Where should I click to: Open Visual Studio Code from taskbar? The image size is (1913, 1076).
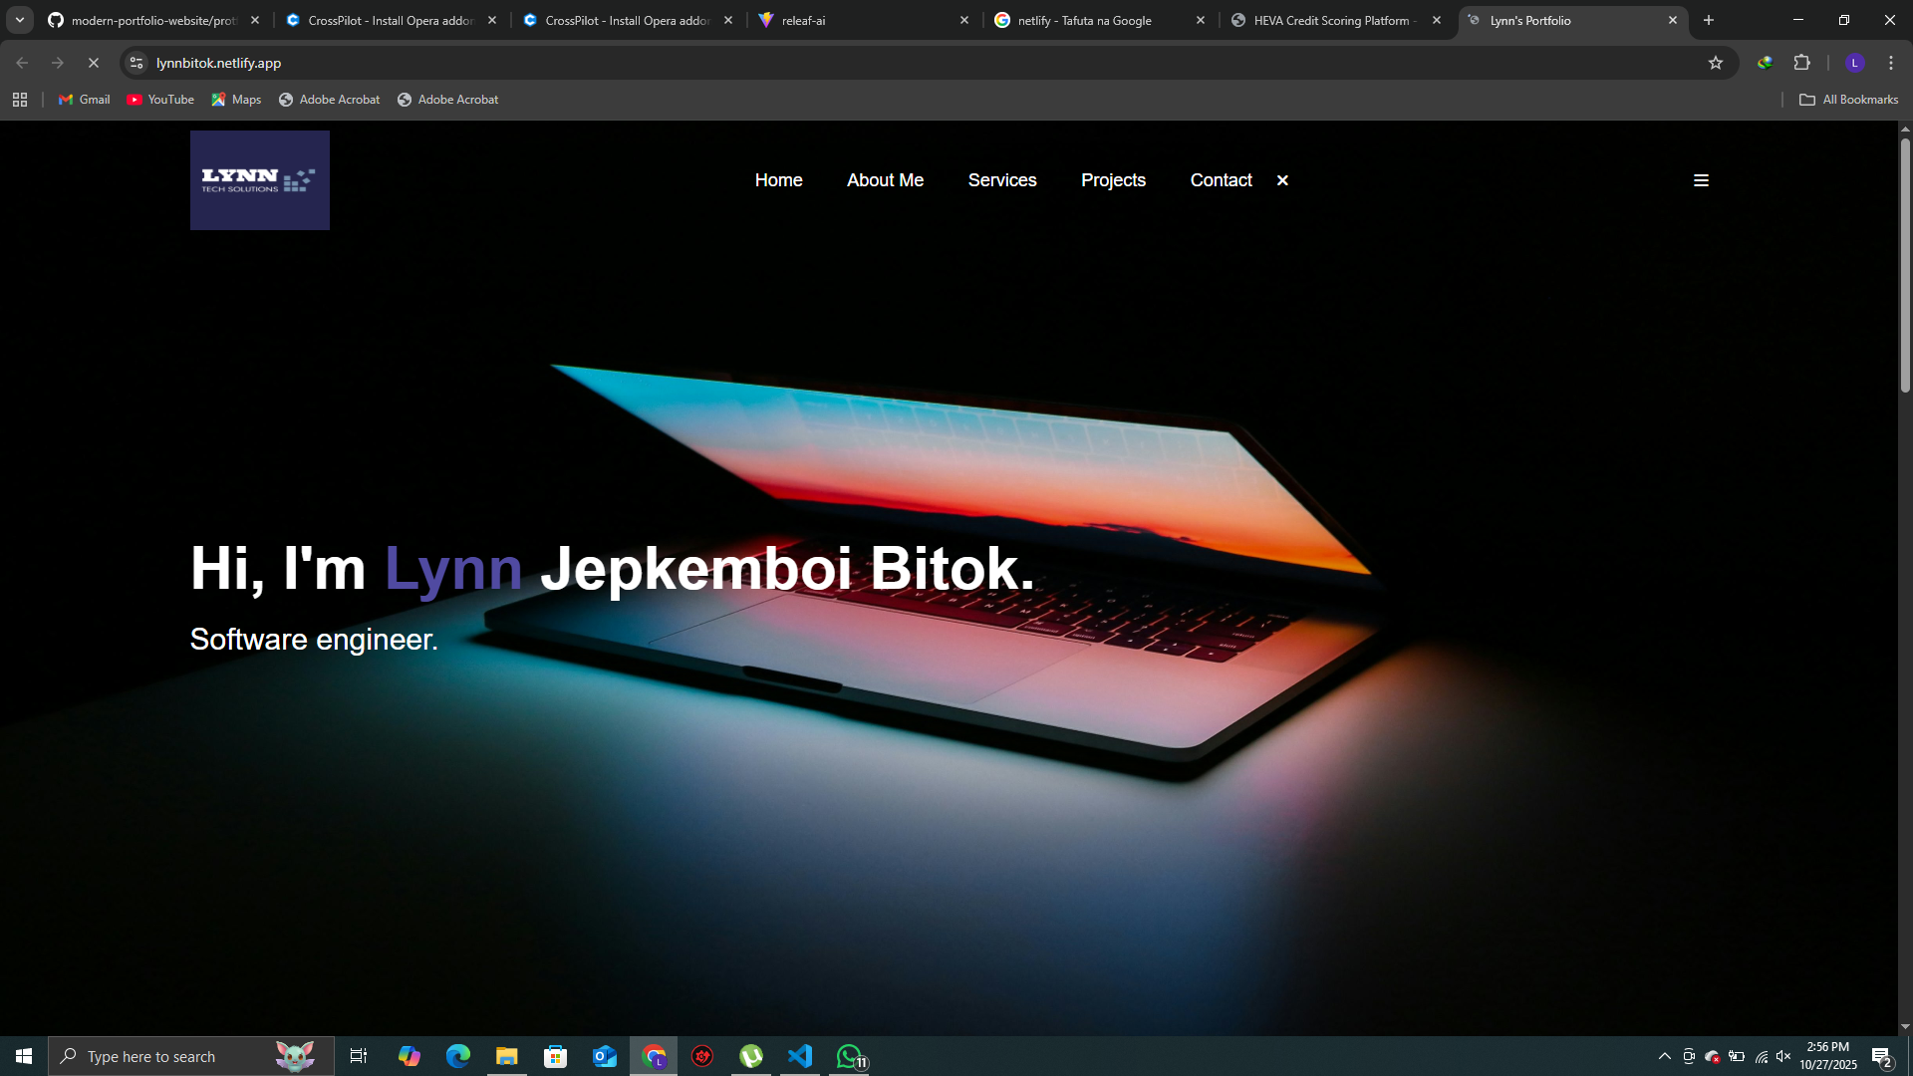800,1056
